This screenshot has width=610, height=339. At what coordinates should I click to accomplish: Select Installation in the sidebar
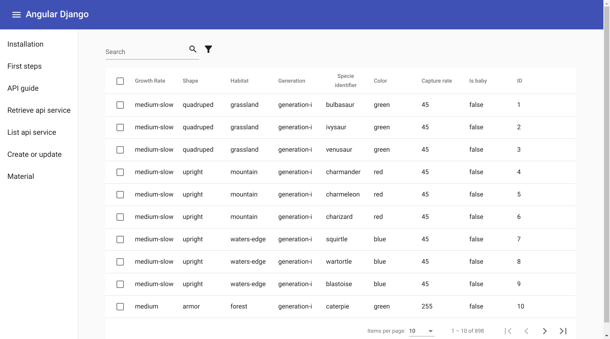[25, 44]
